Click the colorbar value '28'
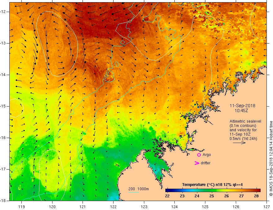273x210 pixels. pos(256,196)
